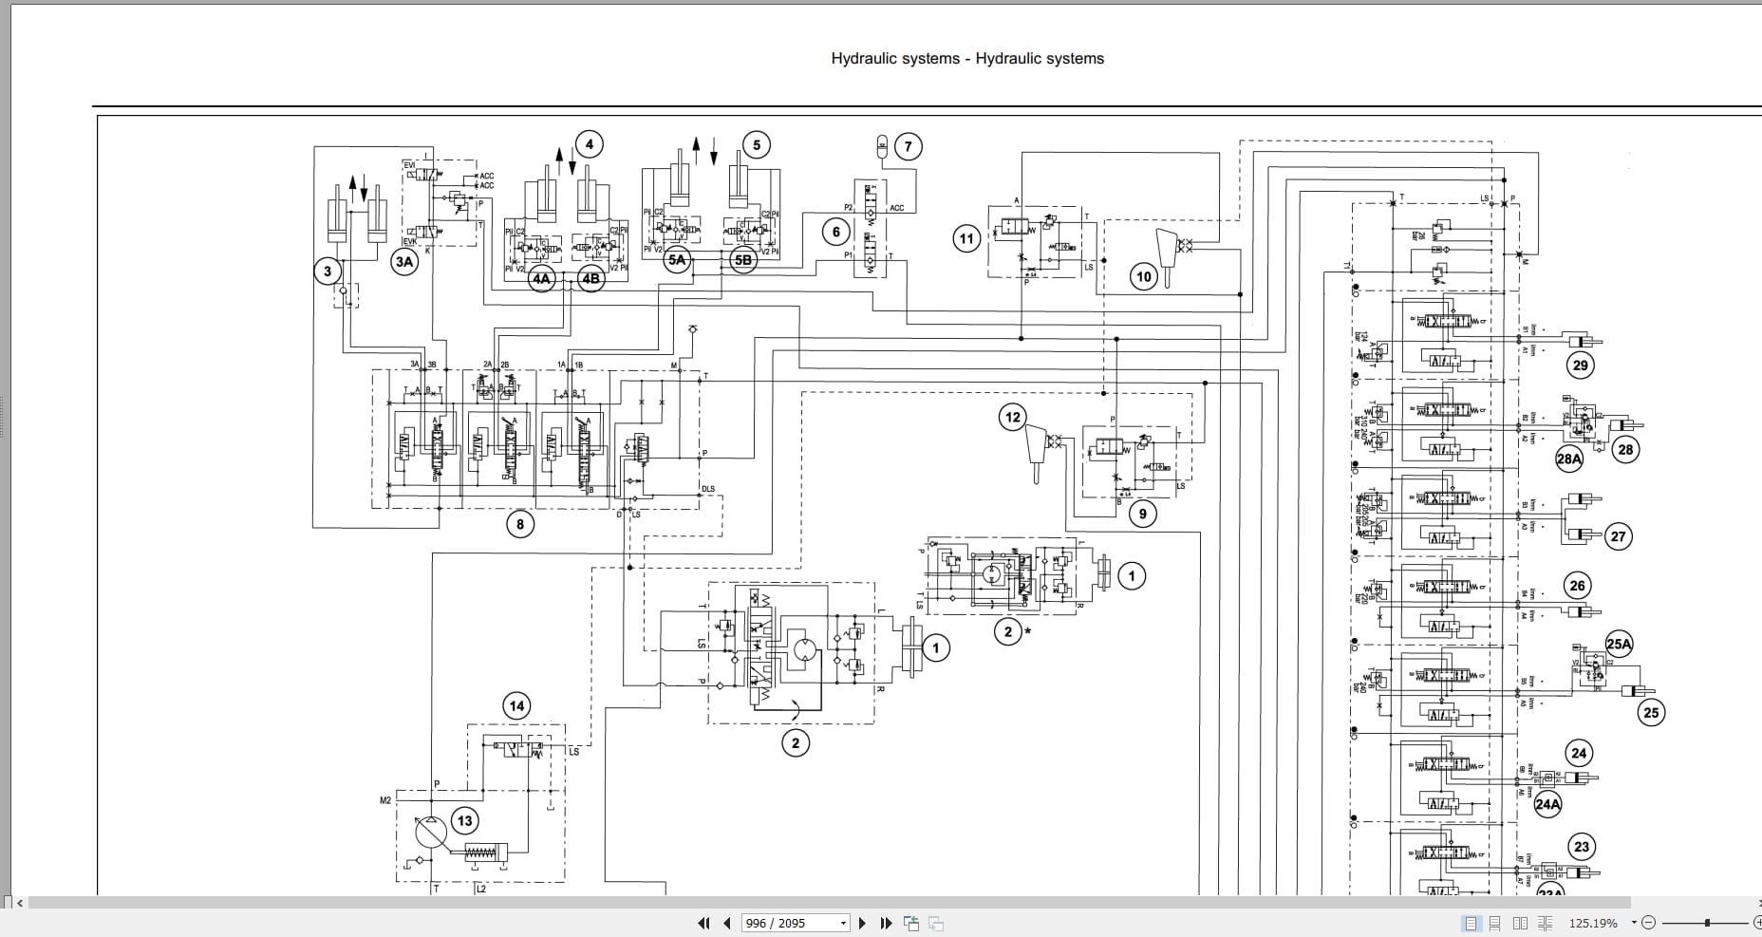
Task: Click callout number 13 at the pump
Action: tap(464, 821)
